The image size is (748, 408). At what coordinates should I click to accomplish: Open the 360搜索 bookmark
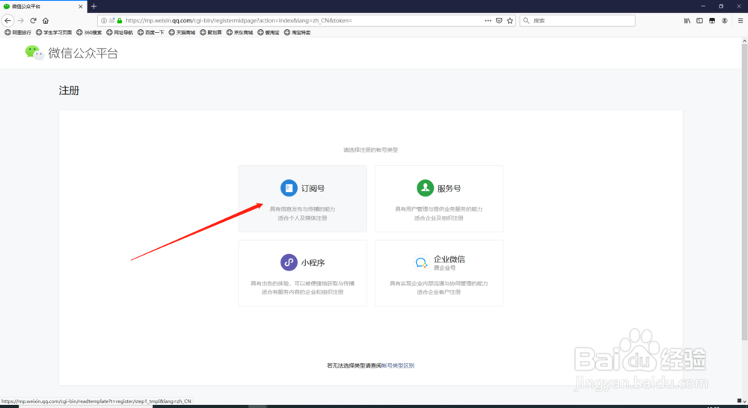coord(89,32)
